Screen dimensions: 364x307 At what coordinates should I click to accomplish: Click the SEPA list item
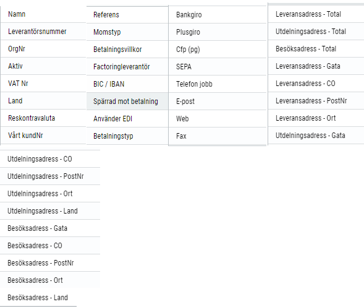pos(218,67)
